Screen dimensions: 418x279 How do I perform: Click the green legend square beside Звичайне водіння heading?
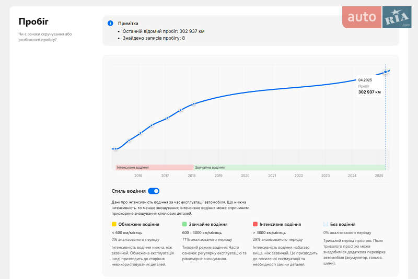[x=184, y=224]
